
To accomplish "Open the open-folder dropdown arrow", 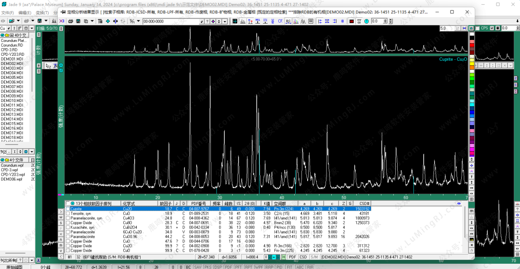I will [18, 21].
